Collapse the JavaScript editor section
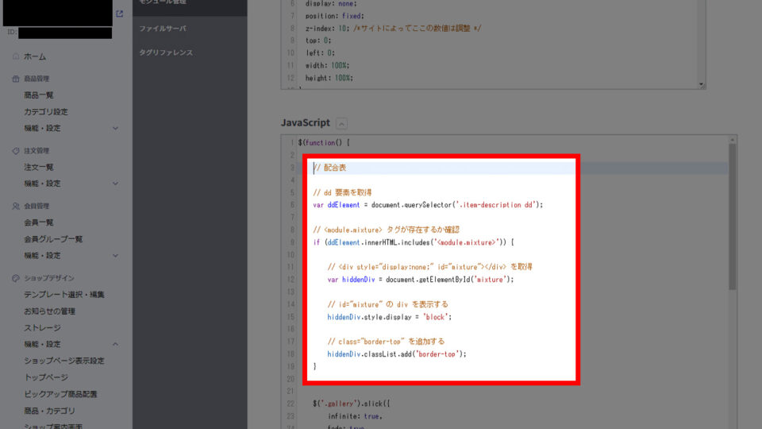This screenshot has height=429, width=762. 341,123
